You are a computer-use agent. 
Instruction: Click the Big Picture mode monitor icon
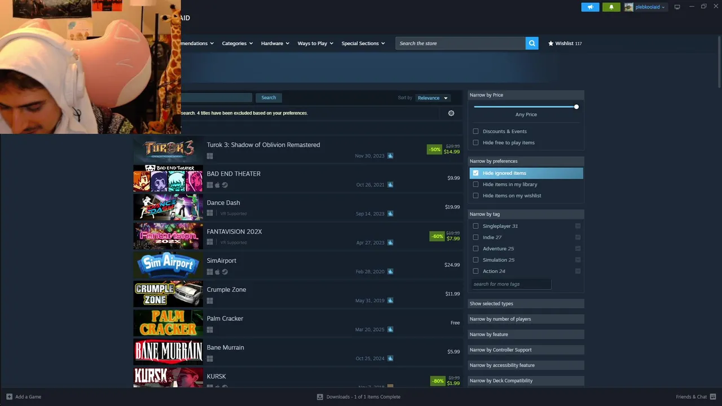(x=677, y=7)
